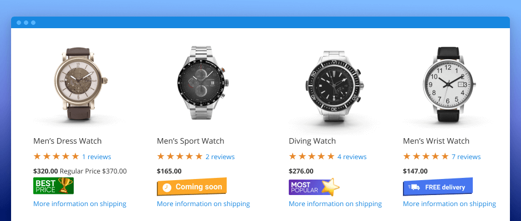Click the Men's Sport Watch star rating
521x221 pixels.
tap(180, 156)
